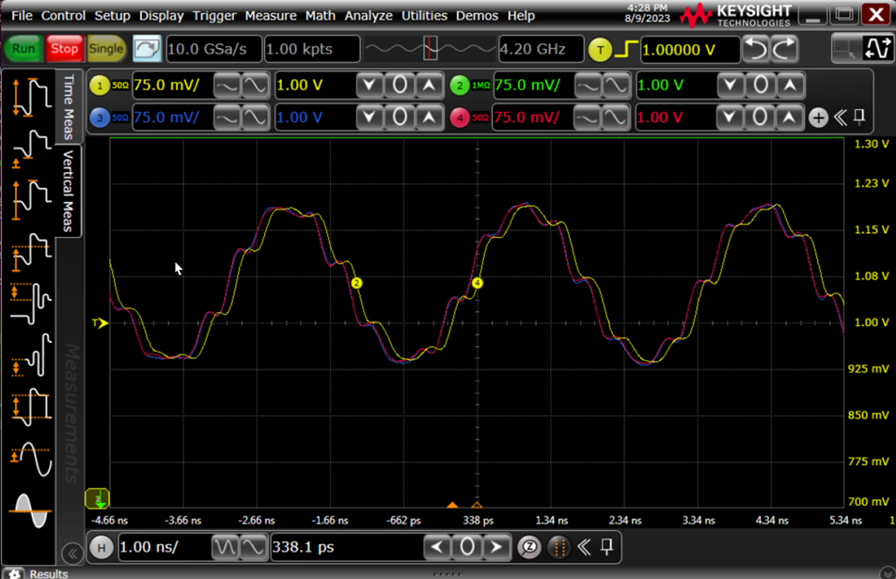896x579 pixels.
Task: Collapse the horizontal settings bar chevron
Action: point(584,547)
